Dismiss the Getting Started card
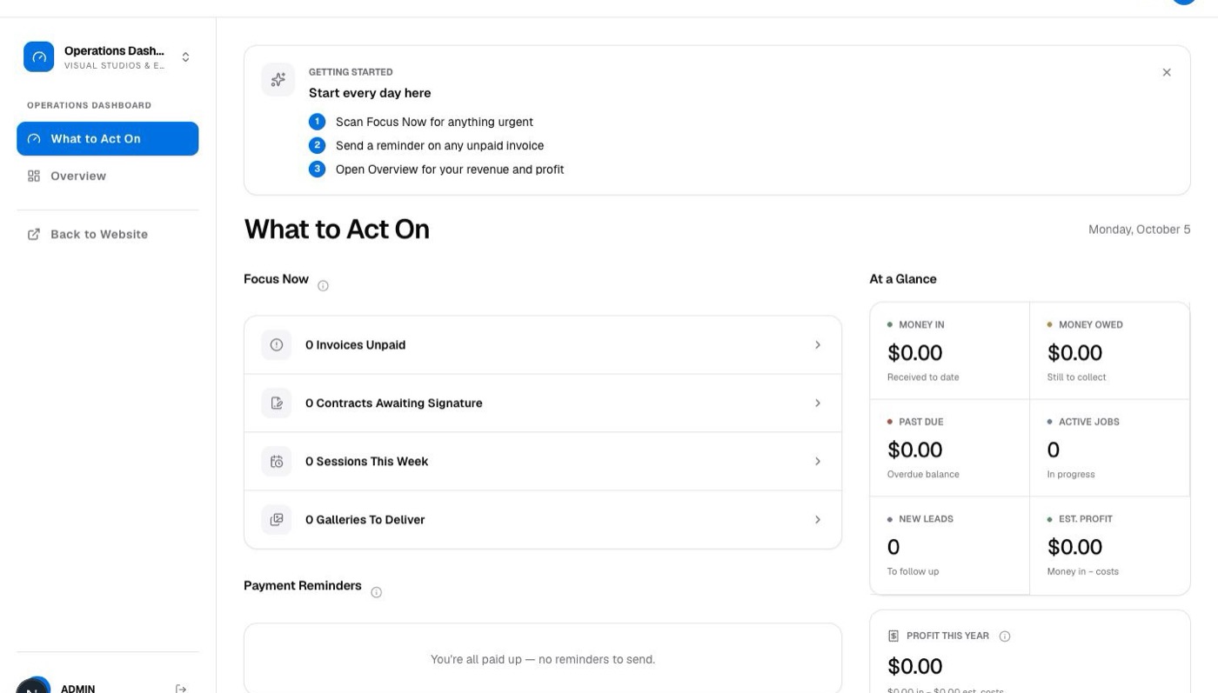 [x=1167, y=72]
